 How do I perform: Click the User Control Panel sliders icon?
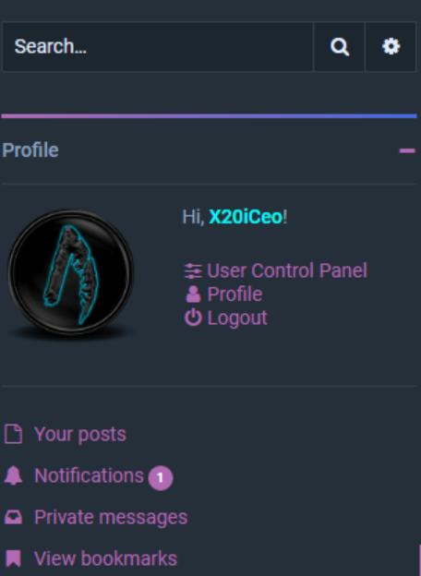coord(193,270)
